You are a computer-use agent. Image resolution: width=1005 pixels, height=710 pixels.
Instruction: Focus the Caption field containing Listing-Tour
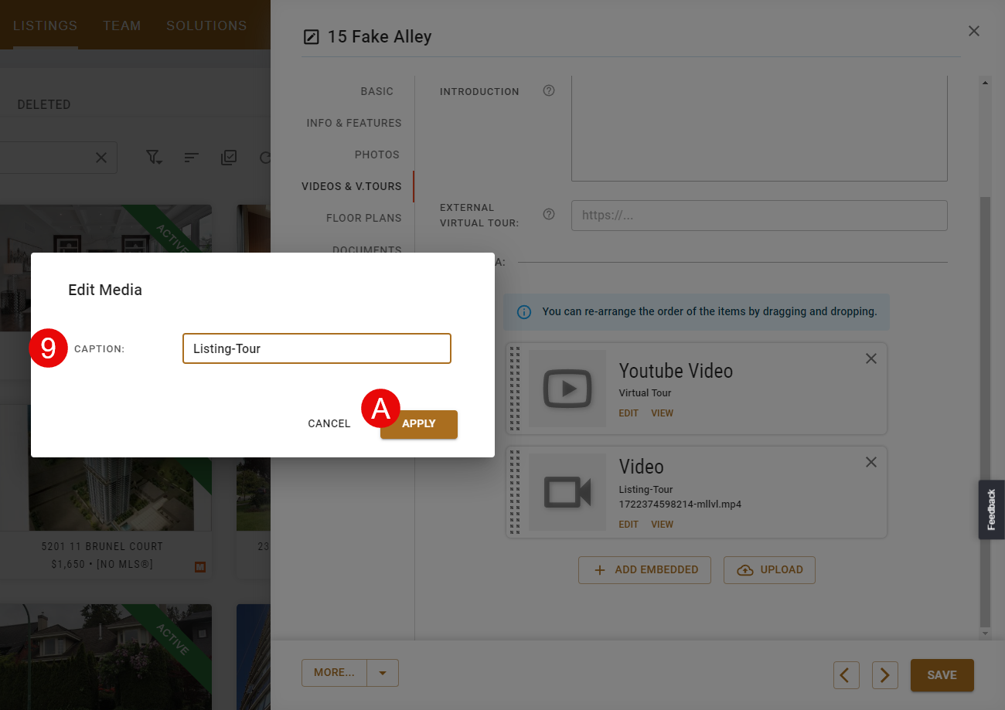pyautogui.click(x=317, y=348)
